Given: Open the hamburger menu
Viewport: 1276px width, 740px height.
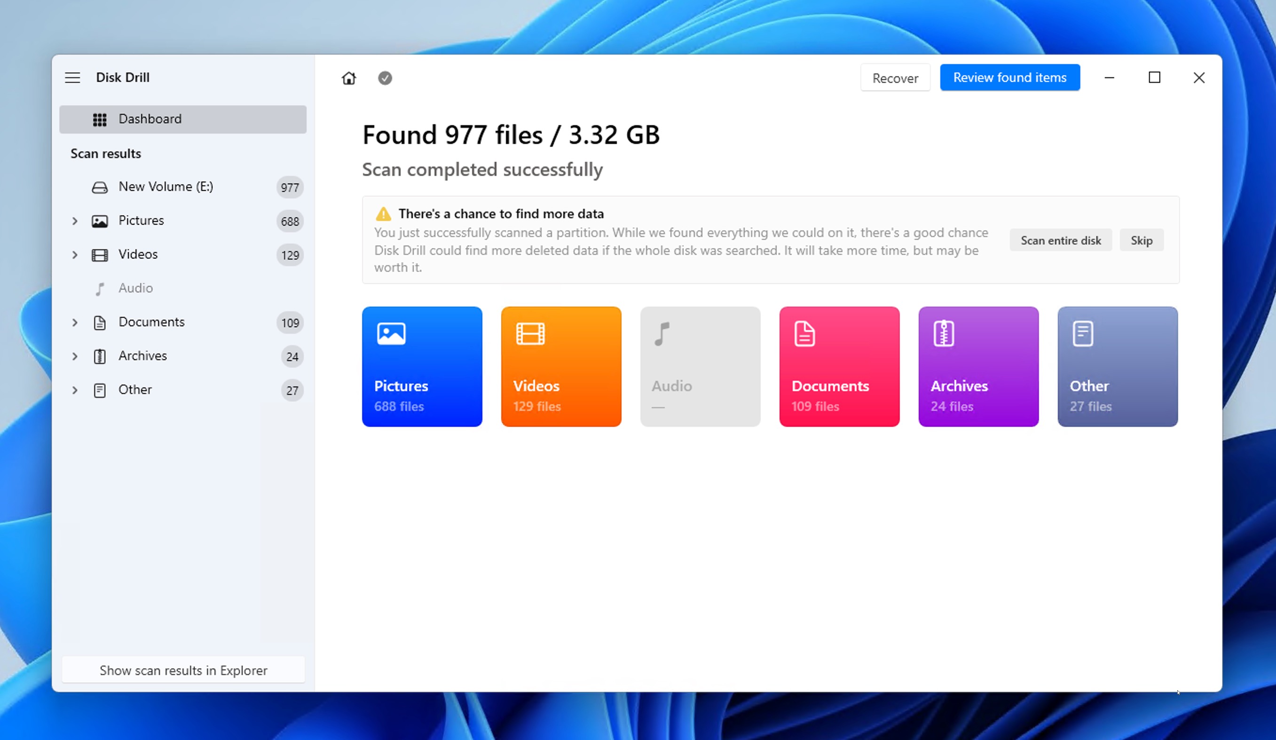Looking at the screenshot, I should [x=72, y=78].
